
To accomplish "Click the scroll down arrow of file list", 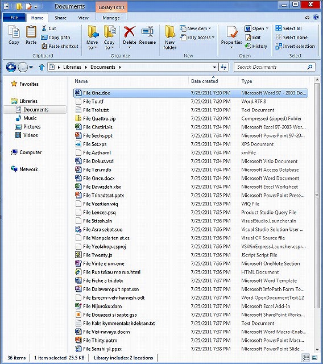I will tap(317, 349).
